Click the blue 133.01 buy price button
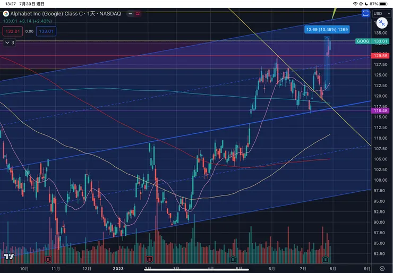The image size is (393, 273). pos(46,31)
